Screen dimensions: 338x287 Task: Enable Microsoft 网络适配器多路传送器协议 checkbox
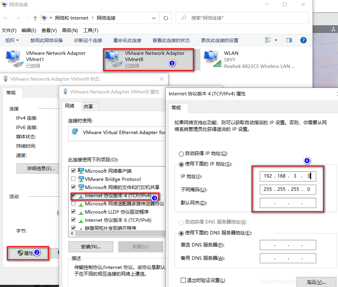pos(73,203)
